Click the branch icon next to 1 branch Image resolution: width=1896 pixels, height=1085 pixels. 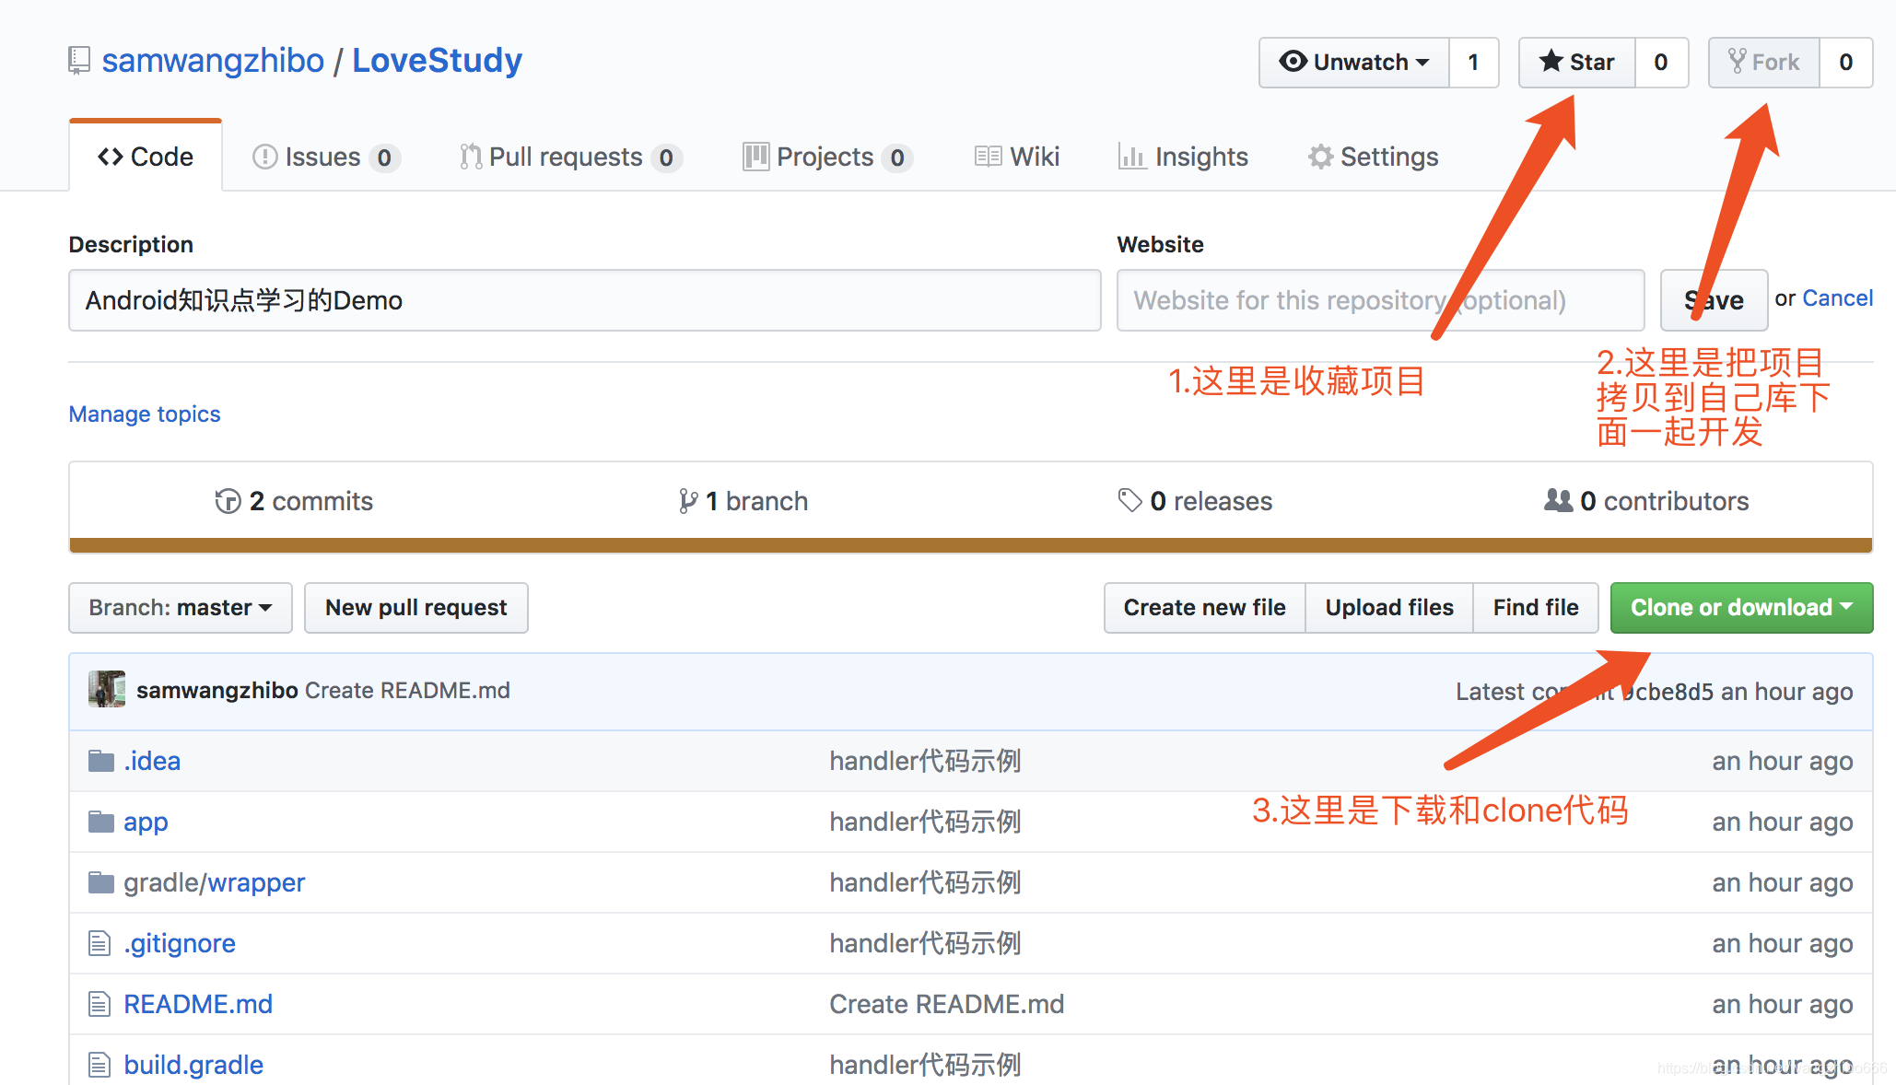point(687,501)
